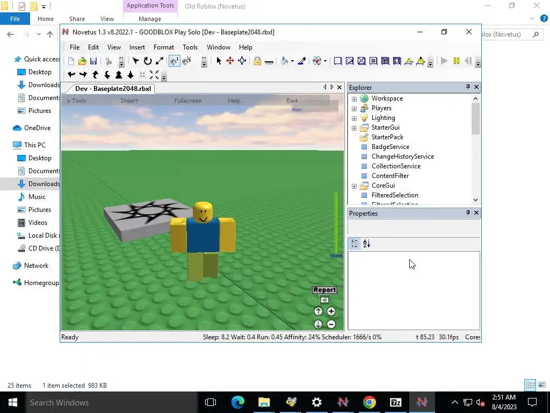Click the in-game screenshot camera icon
550x413 pixels.
click(324, 300)
